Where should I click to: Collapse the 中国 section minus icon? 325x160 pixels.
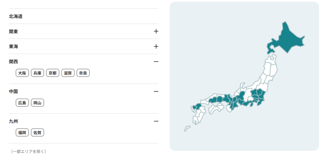(156, 92)
